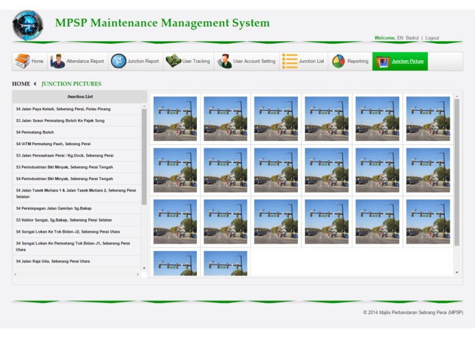Open third thumbnail in top row
Image resolution: width=475 pixels, height=338 pixels.
click(x=276, y=118)
